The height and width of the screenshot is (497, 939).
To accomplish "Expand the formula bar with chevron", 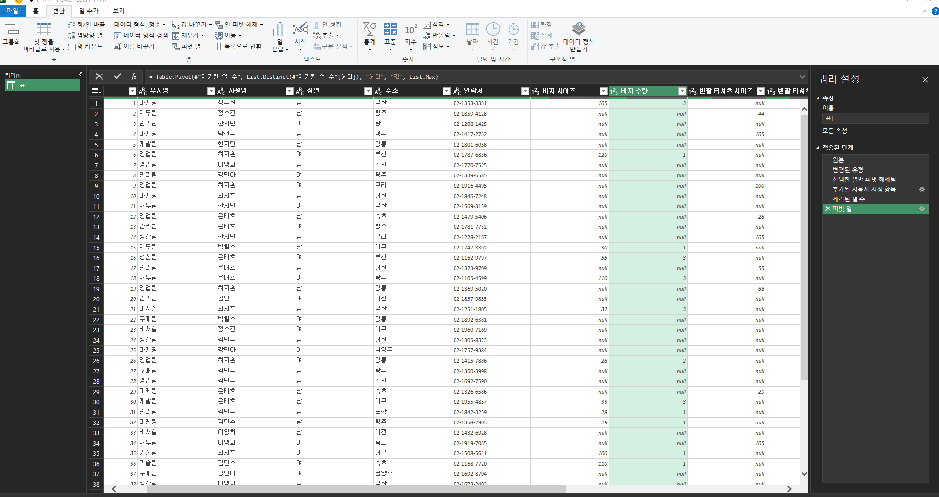I will coord(802,77).
